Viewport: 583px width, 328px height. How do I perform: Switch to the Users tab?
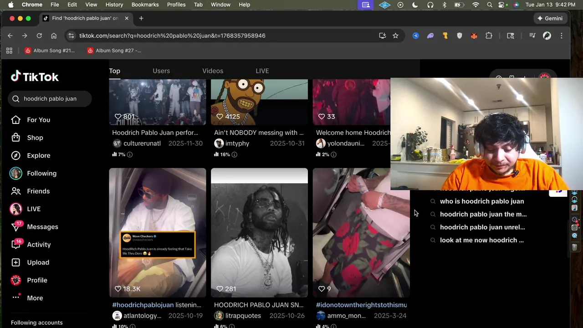[x=161, y=71]
